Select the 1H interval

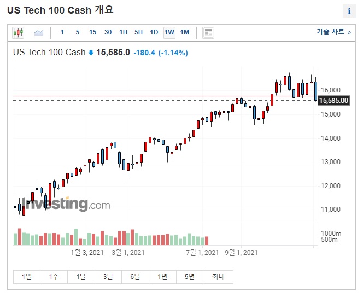point(123,32)
